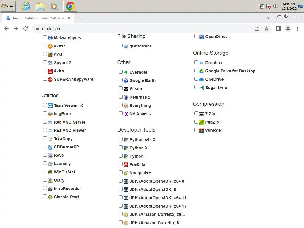The width and height of the screenshot is (304, 228).
Task: Go back to previous page
Action: pyautogui.click(x=7, y=29)
